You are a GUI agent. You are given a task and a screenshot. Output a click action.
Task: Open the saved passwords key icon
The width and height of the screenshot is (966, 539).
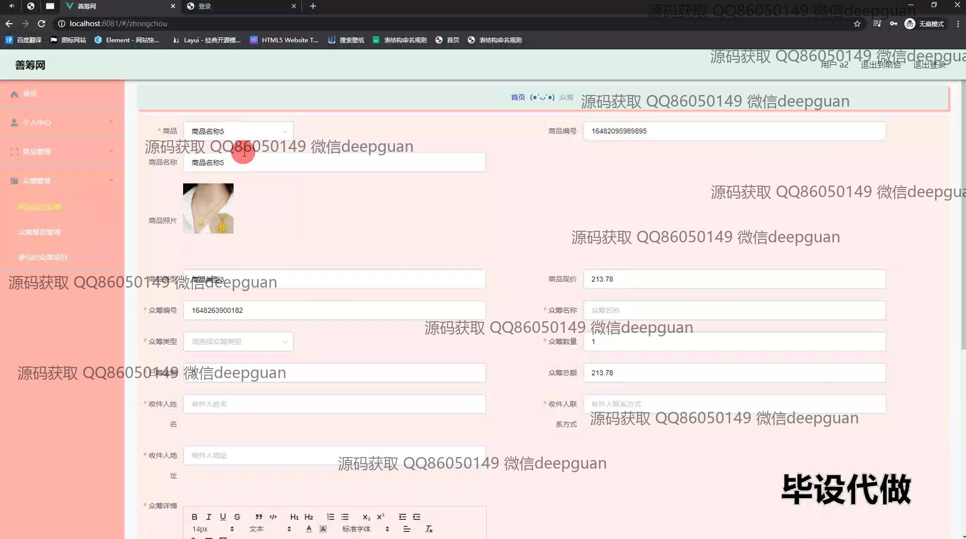(x=894, y=24)
